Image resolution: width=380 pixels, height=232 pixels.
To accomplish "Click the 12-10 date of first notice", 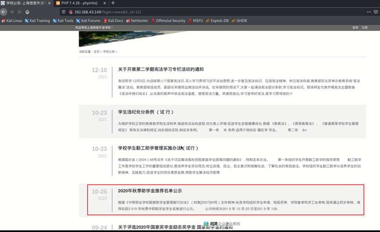I will tap(99, 70).
